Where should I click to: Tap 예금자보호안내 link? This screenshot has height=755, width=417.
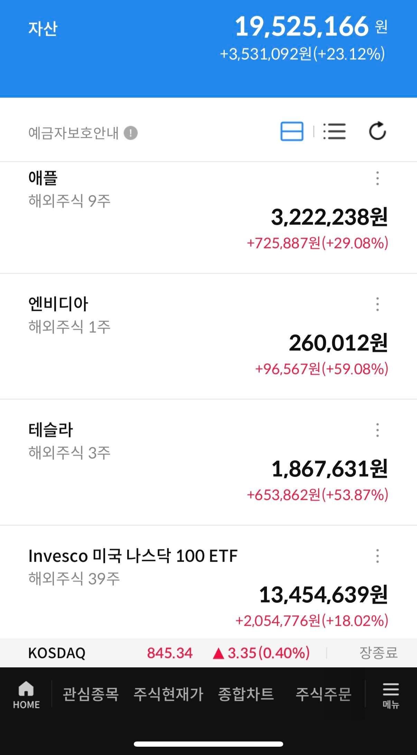coord(73,133)
